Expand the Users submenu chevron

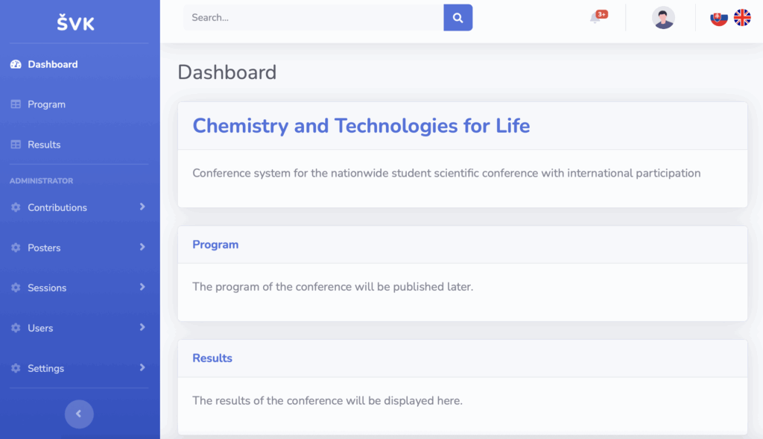point(142,327)
